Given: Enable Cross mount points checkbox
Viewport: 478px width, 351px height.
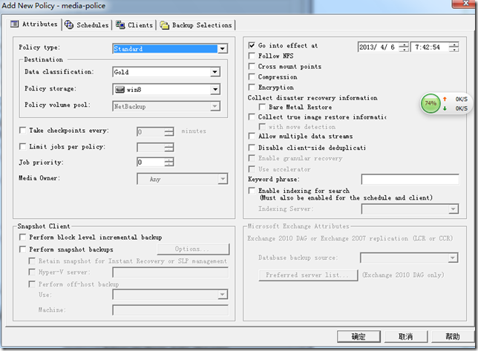Looking at the screenshot, I should click(x=252, y=66).
